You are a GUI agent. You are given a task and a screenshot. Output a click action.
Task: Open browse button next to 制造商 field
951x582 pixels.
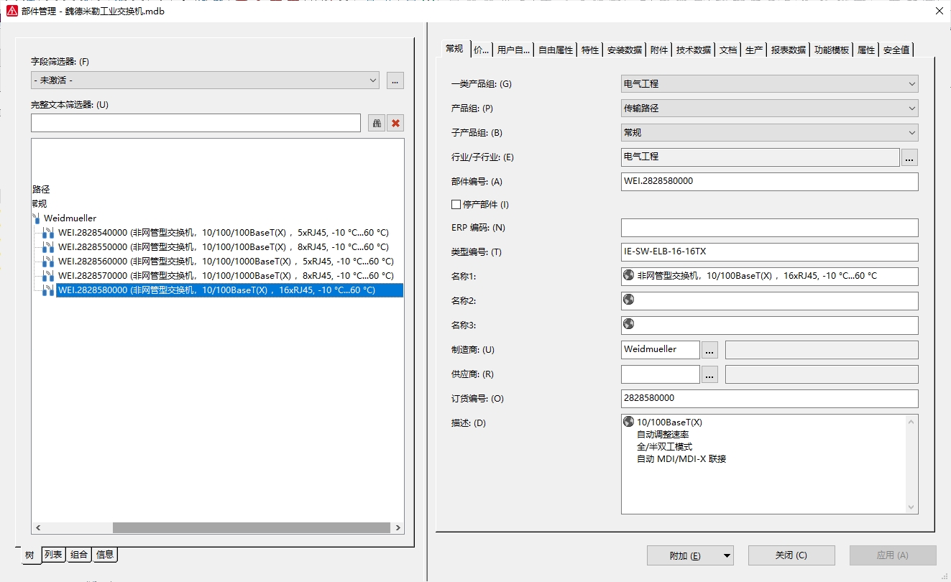click(x=709, y=350)
